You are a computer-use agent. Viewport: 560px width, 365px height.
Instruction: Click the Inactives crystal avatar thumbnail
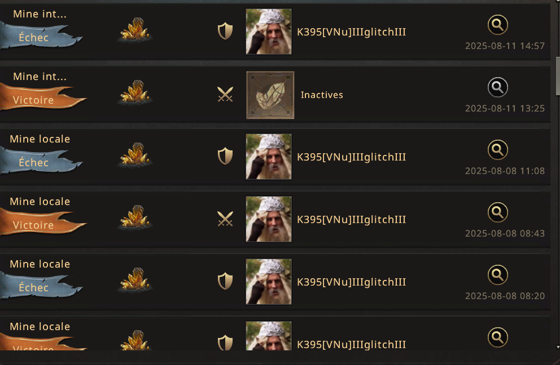[x=270, y=95]
